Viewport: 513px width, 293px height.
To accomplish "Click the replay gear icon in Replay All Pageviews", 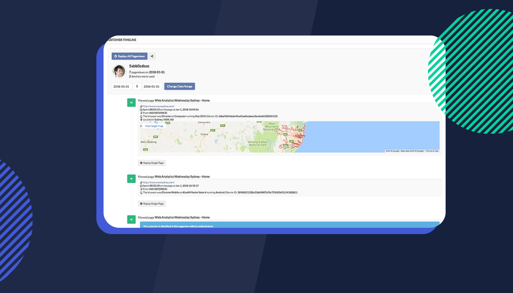I will pyautogui.click(x=115, y=56).
